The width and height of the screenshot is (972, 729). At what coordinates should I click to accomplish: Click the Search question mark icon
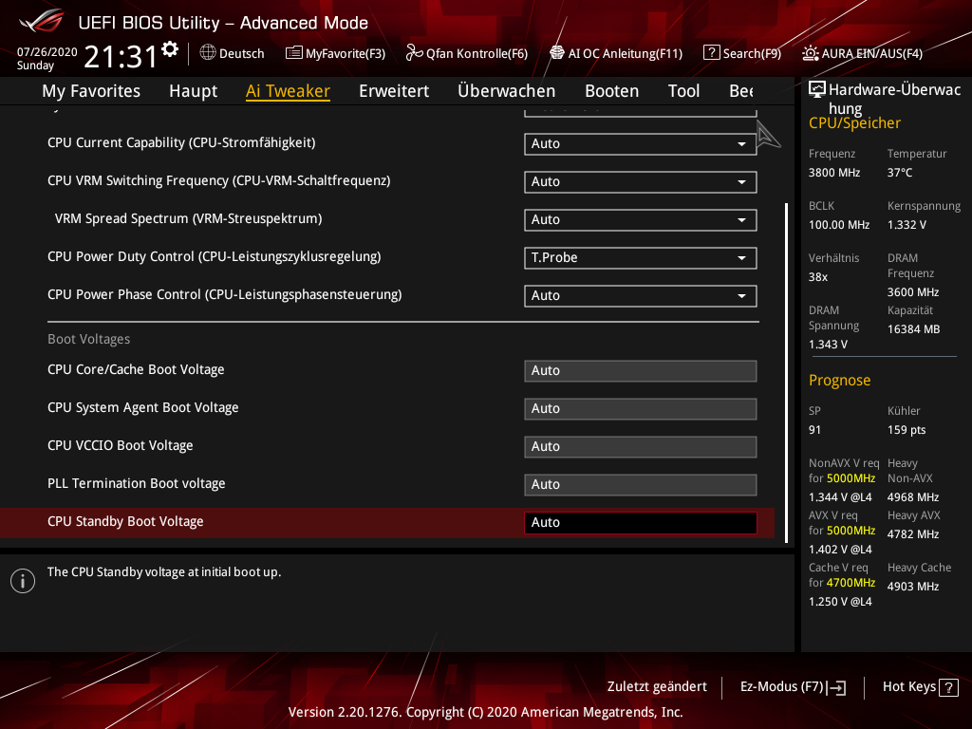(x=711, y=53)
